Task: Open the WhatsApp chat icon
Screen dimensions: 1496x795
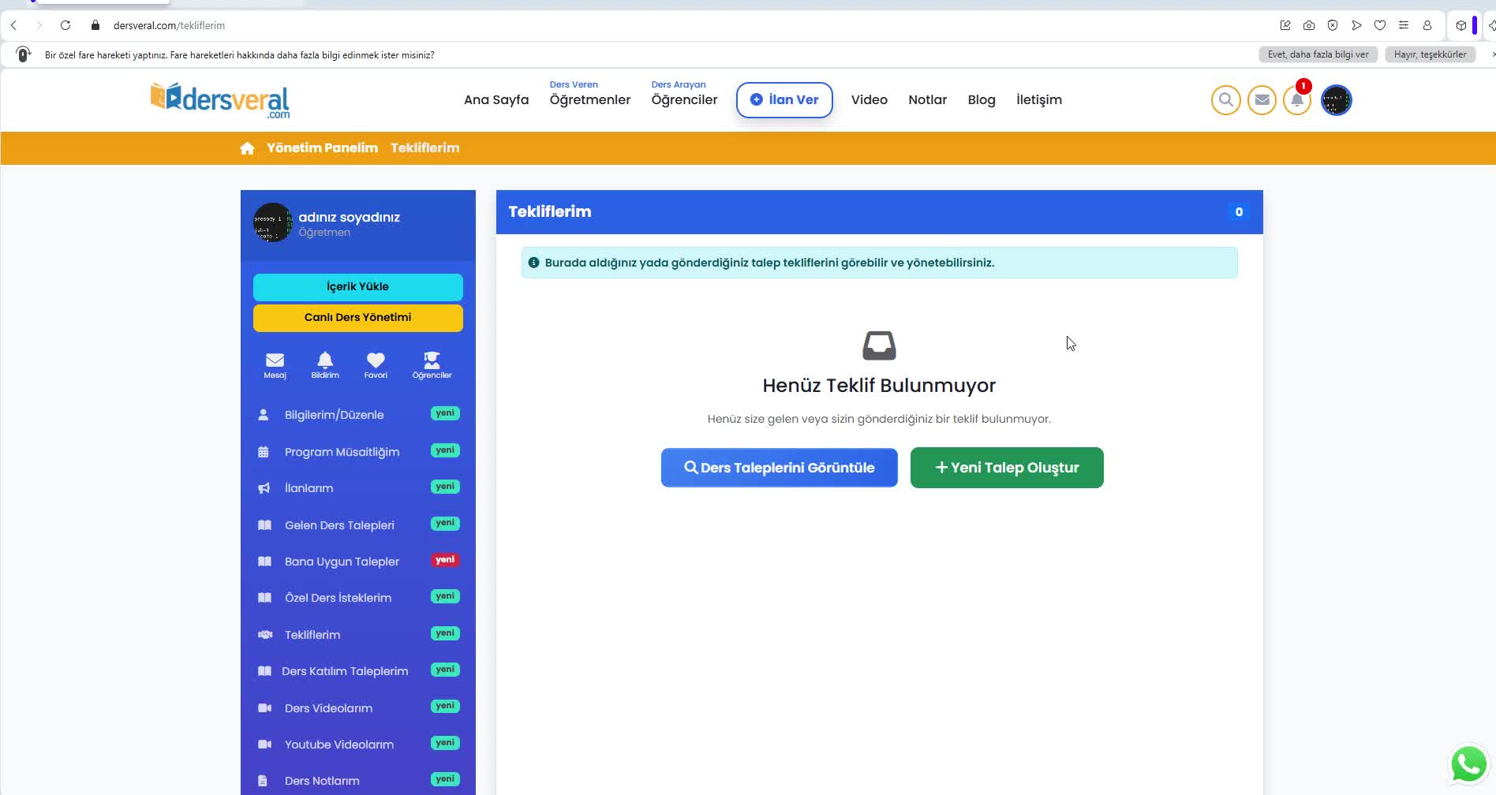Action: coord(1467,763)
